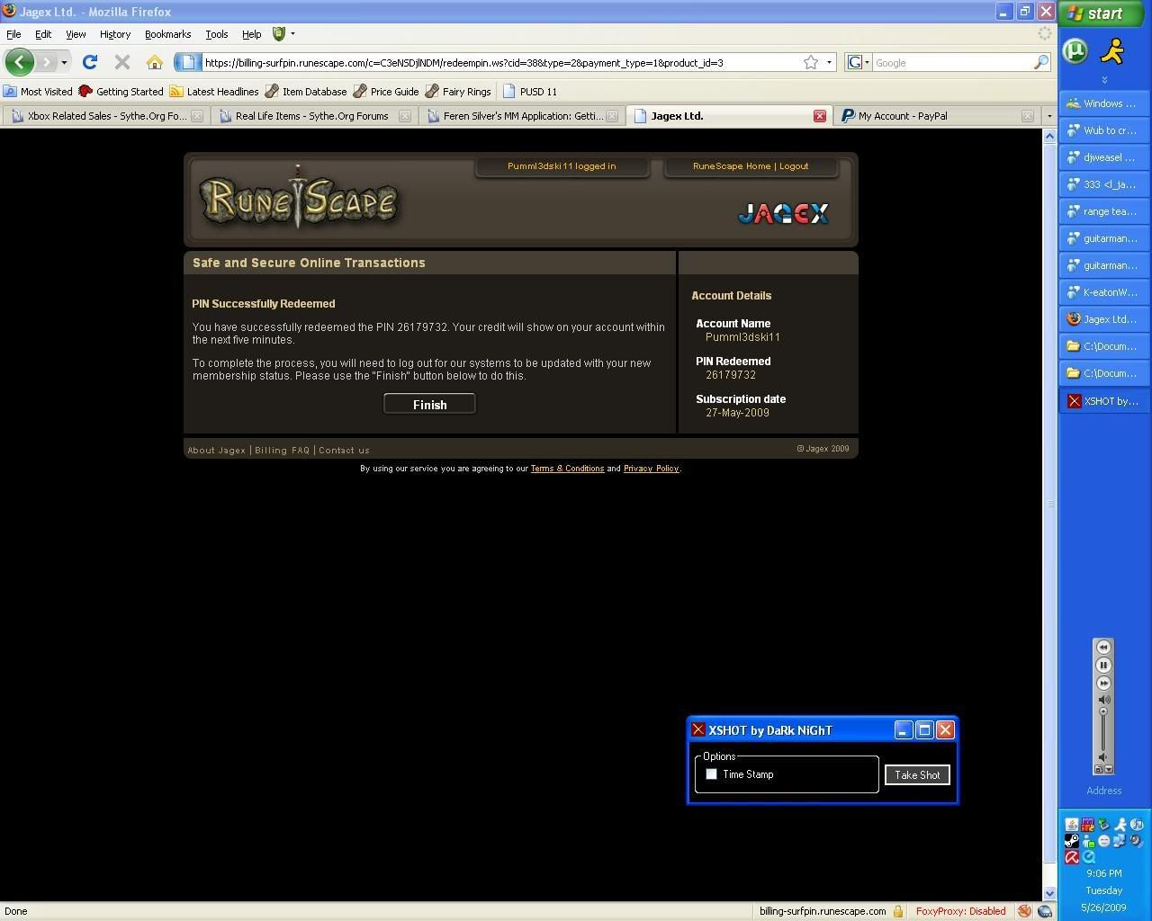The image size is (1152, 921).
Task: Close the Jagex Ltd. tab
Action: (820, 116)
